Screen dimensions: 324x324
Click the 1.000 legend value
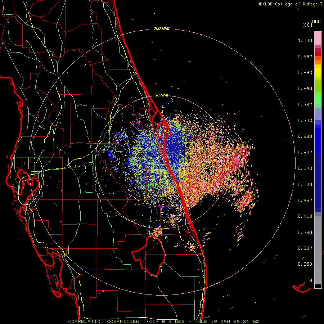pyautogui.click(x=305, y=40)
